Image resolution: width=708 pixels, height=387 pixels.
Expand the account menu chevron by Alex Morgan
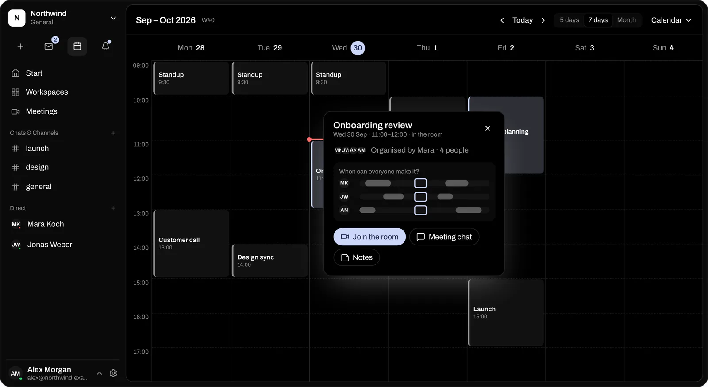[100, 373]
